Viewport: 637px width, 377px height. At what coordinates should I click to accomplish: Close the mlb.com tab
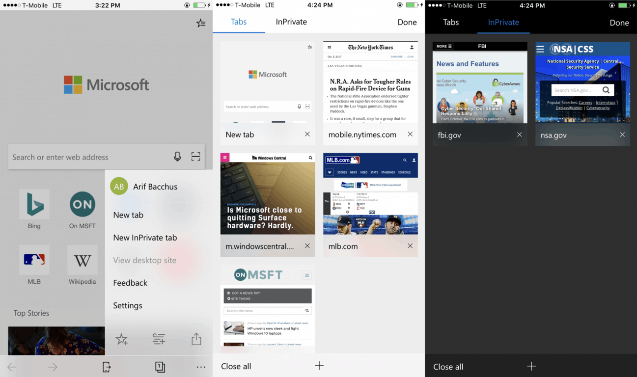pos(410,245)
